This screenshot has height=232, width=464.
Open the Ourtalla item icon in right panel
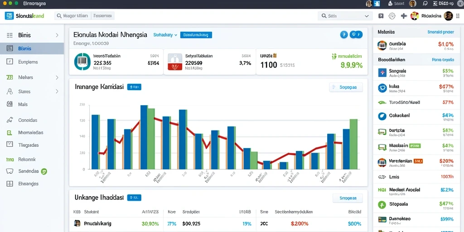(x=382, y=45)
